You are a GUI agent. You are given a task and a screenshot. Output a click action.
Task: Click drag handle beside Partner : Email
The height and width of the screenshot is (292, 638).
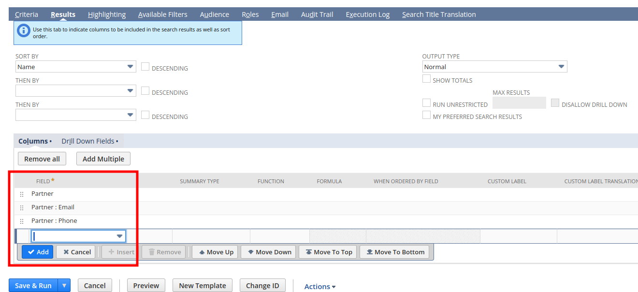coord(22,208)
